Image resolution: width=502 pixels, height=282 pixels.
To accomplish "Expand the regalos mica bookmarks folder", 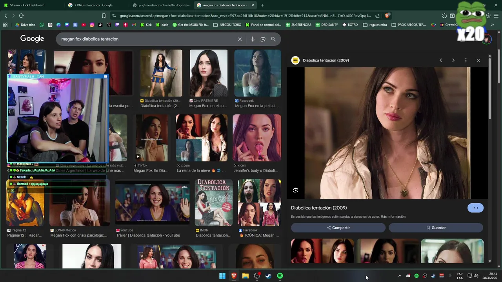I will tap(375, 25).
